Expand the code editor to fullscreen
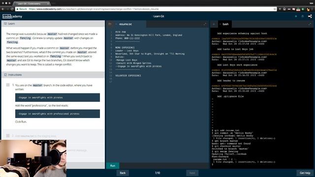 click(x=205, y=24)
